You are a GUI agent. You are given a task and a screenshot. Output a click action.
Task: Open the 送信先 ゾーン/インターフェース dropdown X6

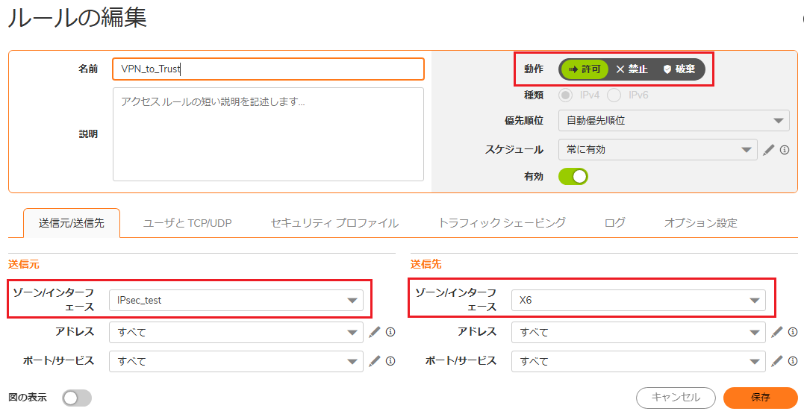[638, 300]
